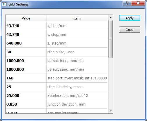Close the Grbl Settings dialog window
Image resolution: width=147 pixels, height=121 pixels.
pos(138,3)
